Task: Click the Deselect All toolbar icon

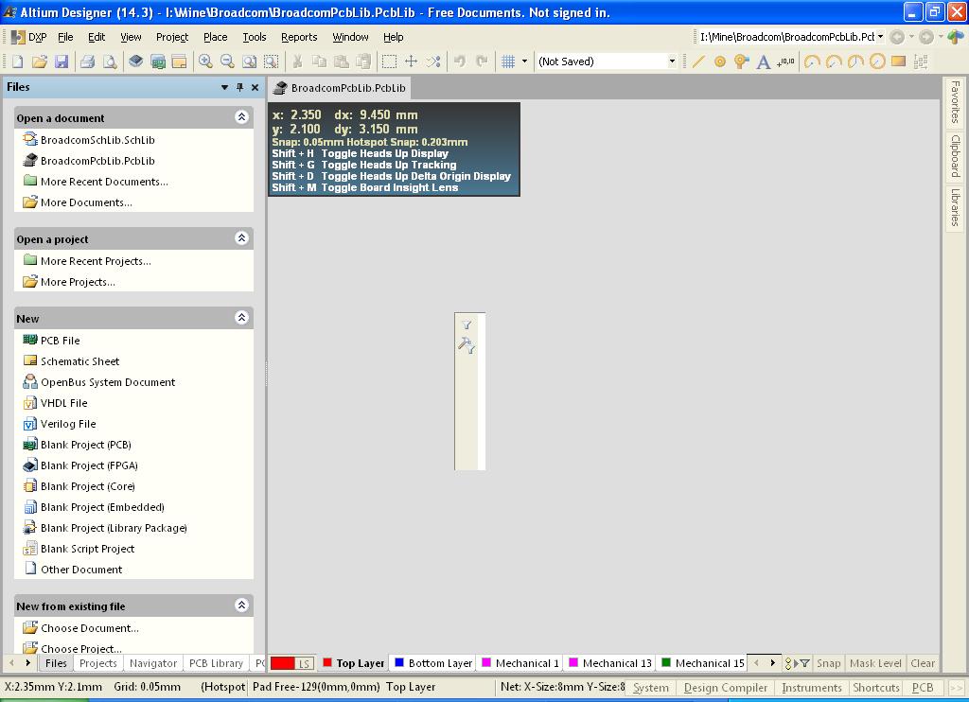Action: (x=433, y=61)
